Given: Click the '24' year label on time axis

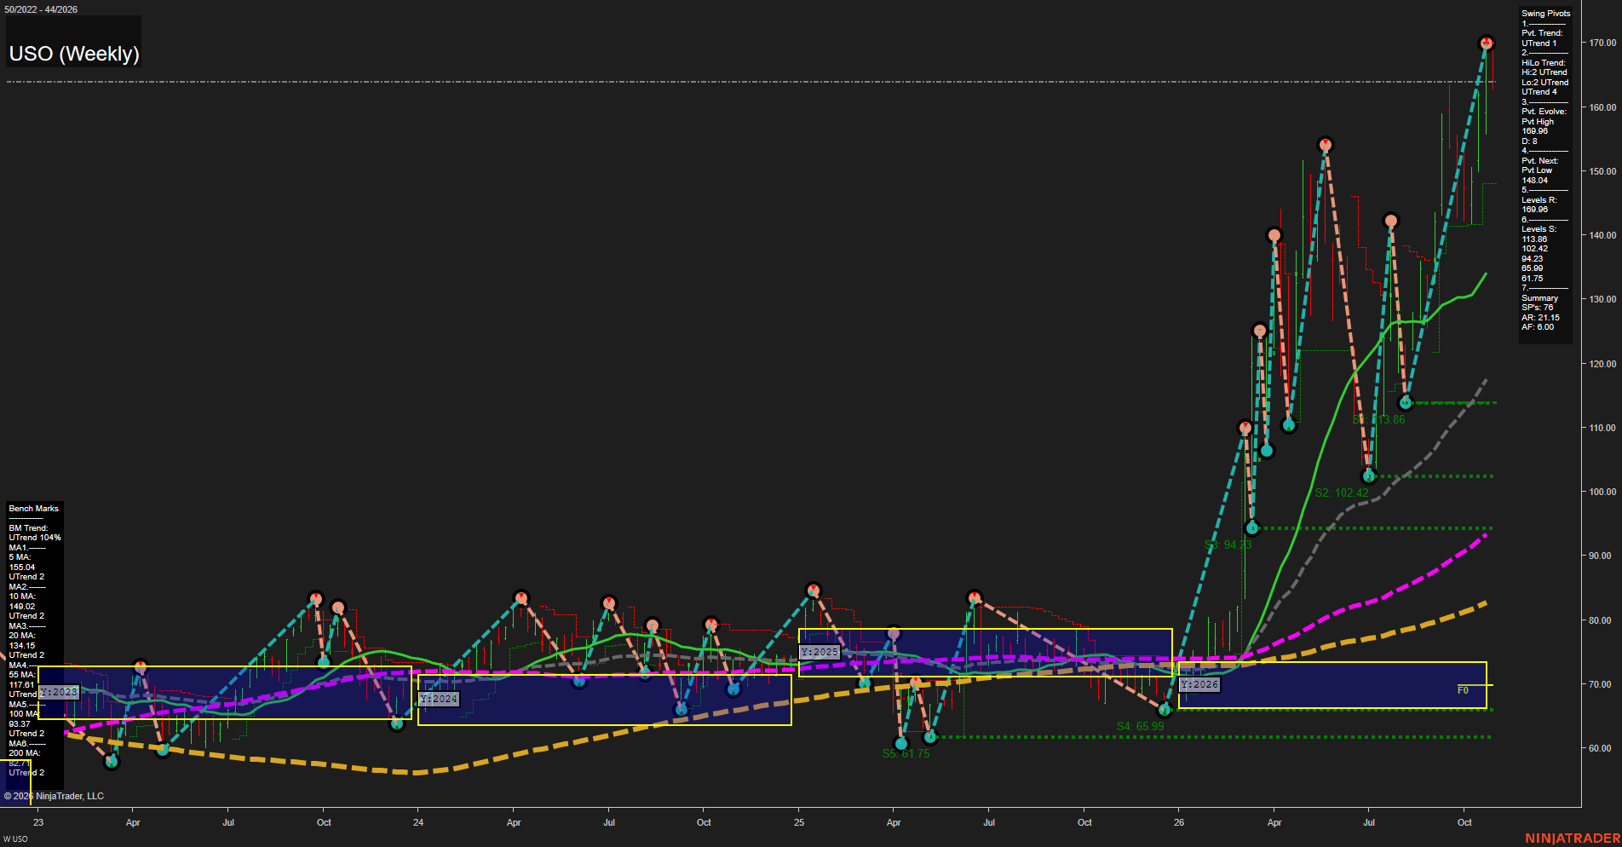Looking at the screenshot, I should click(418, 822).
